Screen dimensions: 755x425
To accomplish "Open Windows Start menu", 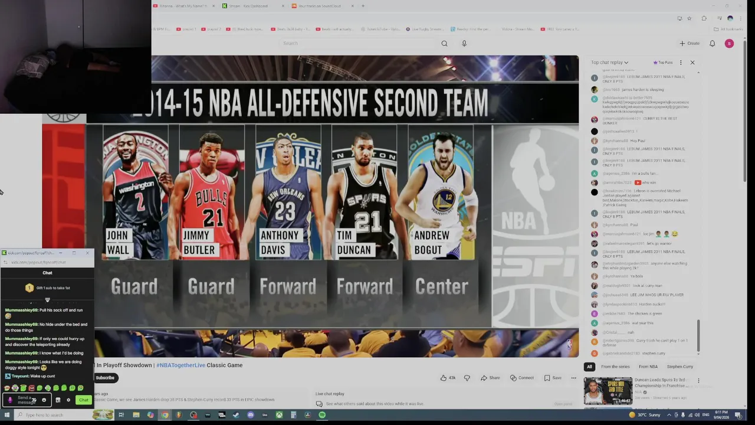I will click(8, 415).
